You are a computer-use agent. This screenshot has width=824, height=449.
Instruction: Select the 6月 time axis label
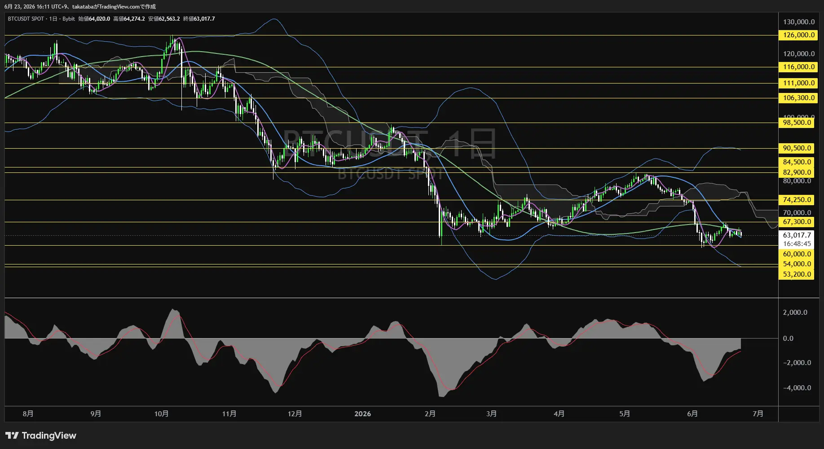[x=692, y=414]
